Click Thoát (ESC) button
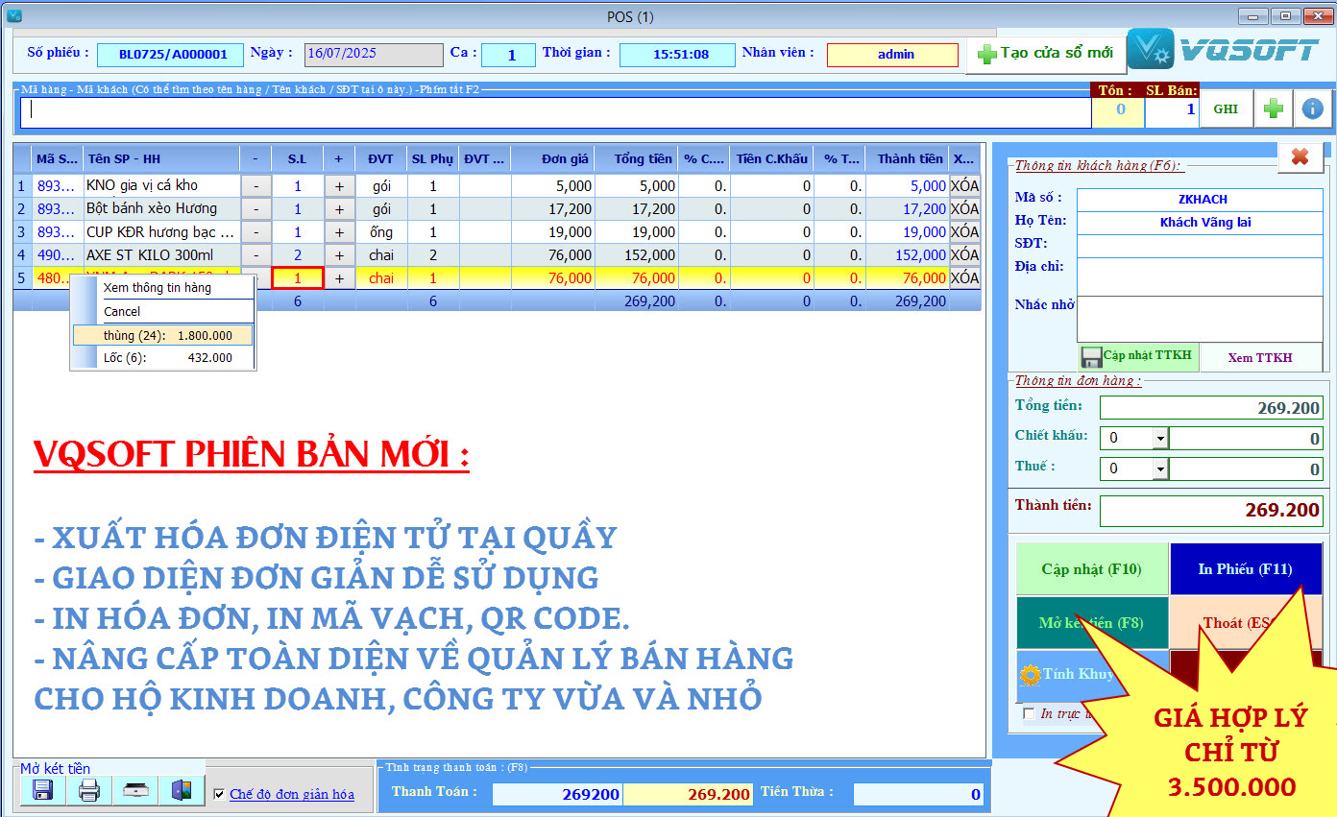Screen dimensions: 1337x817 point(1246,623)
